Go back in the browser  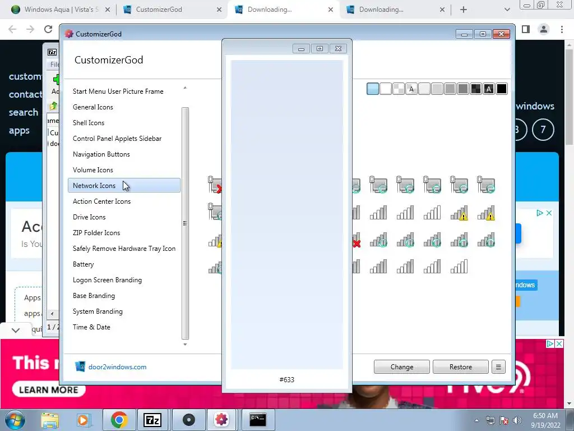pyautogui.click(x=12, y=29)
